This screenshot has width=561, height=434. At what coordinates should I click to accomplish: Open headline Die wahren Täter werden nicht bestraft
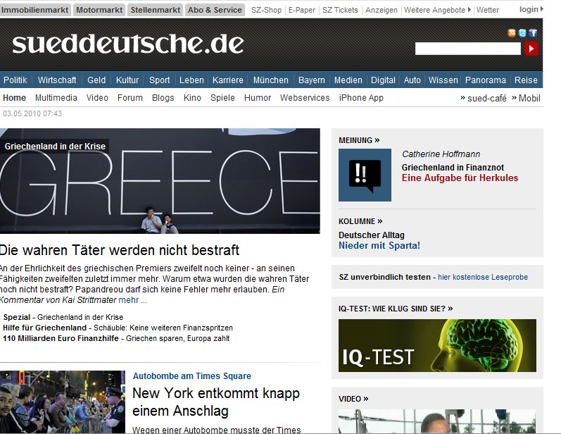coord(120,250)
